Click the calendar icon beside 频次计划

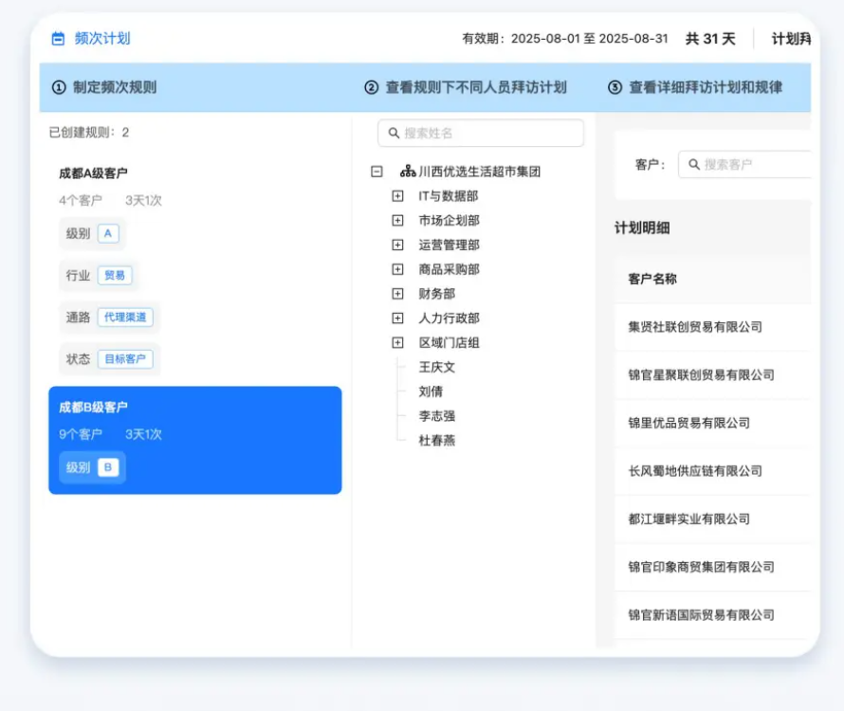[58, 39]
